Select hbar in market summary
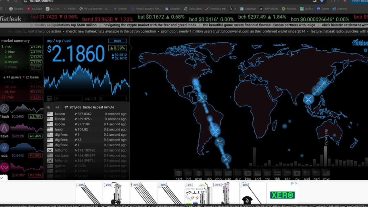 [x=22, y=52]
